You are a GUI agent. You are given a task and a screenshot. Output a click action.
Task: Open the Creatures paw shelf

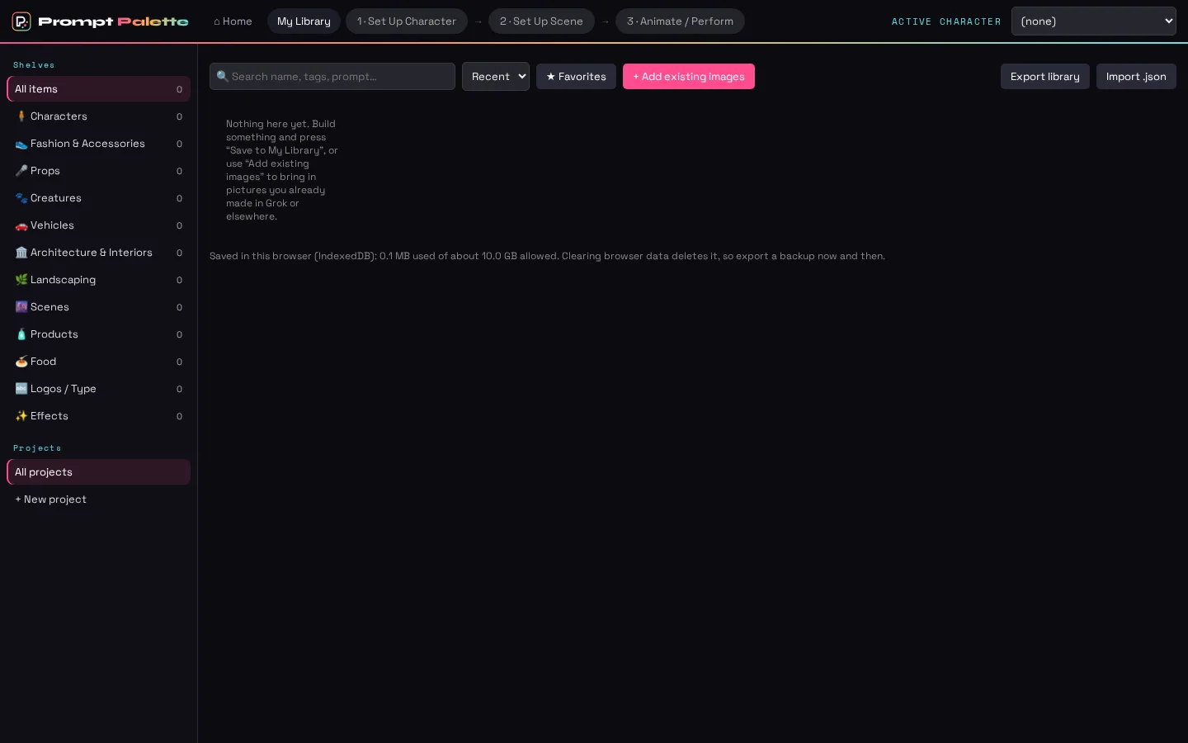98,198
